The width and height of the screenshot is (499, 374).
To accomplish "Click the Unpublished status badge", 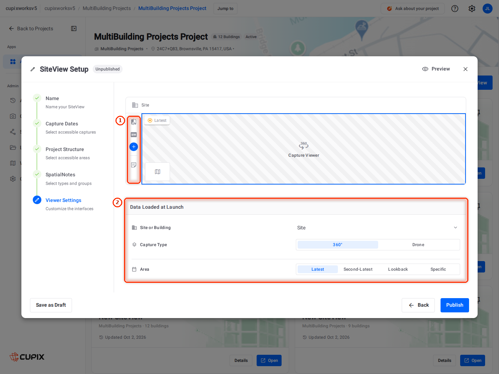I will tap(108, 69).
